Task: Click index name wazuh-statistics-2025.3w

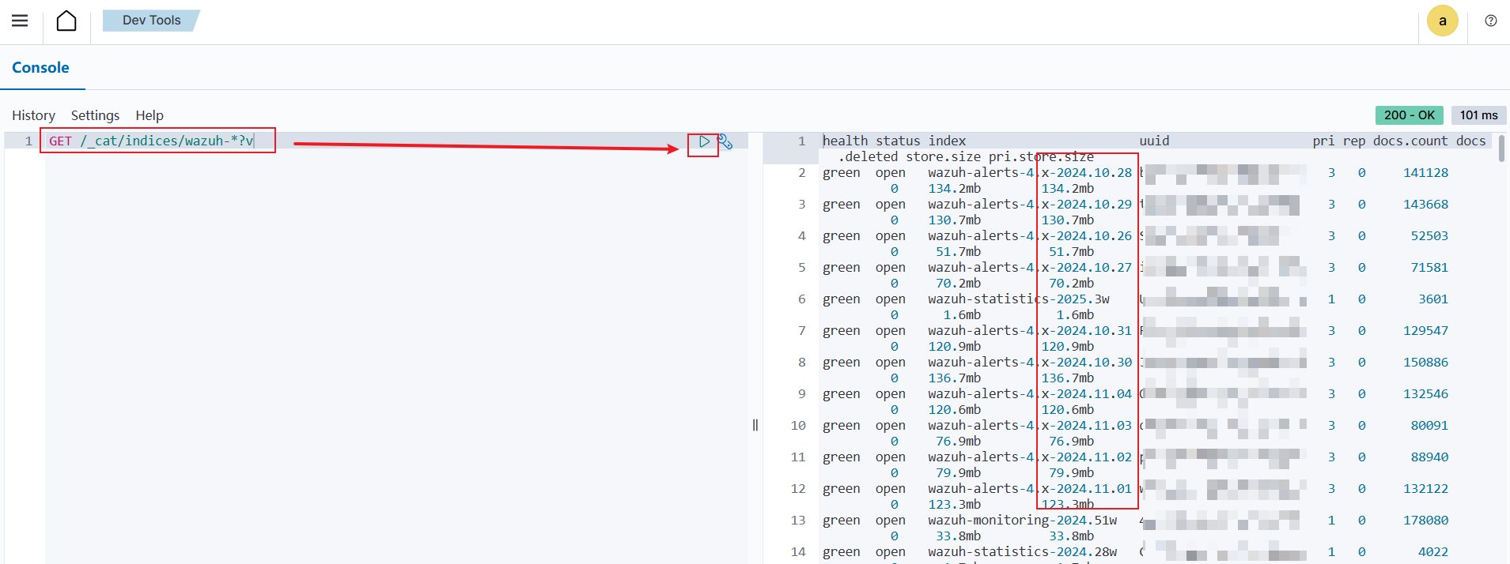Action: (x=1019, y=299)
